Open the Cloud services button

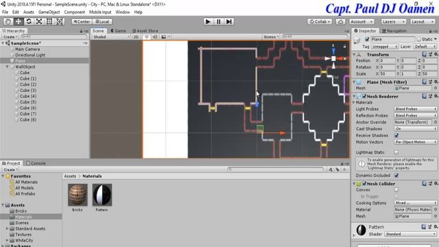click(x=340, y=21)
